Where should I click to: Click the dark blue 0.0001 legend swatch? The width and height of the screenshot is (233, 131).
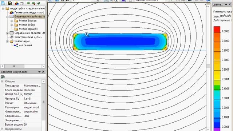pos(217,125)
